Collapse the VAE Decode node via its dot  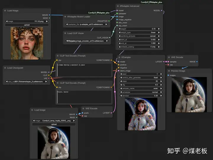[169, 57]
